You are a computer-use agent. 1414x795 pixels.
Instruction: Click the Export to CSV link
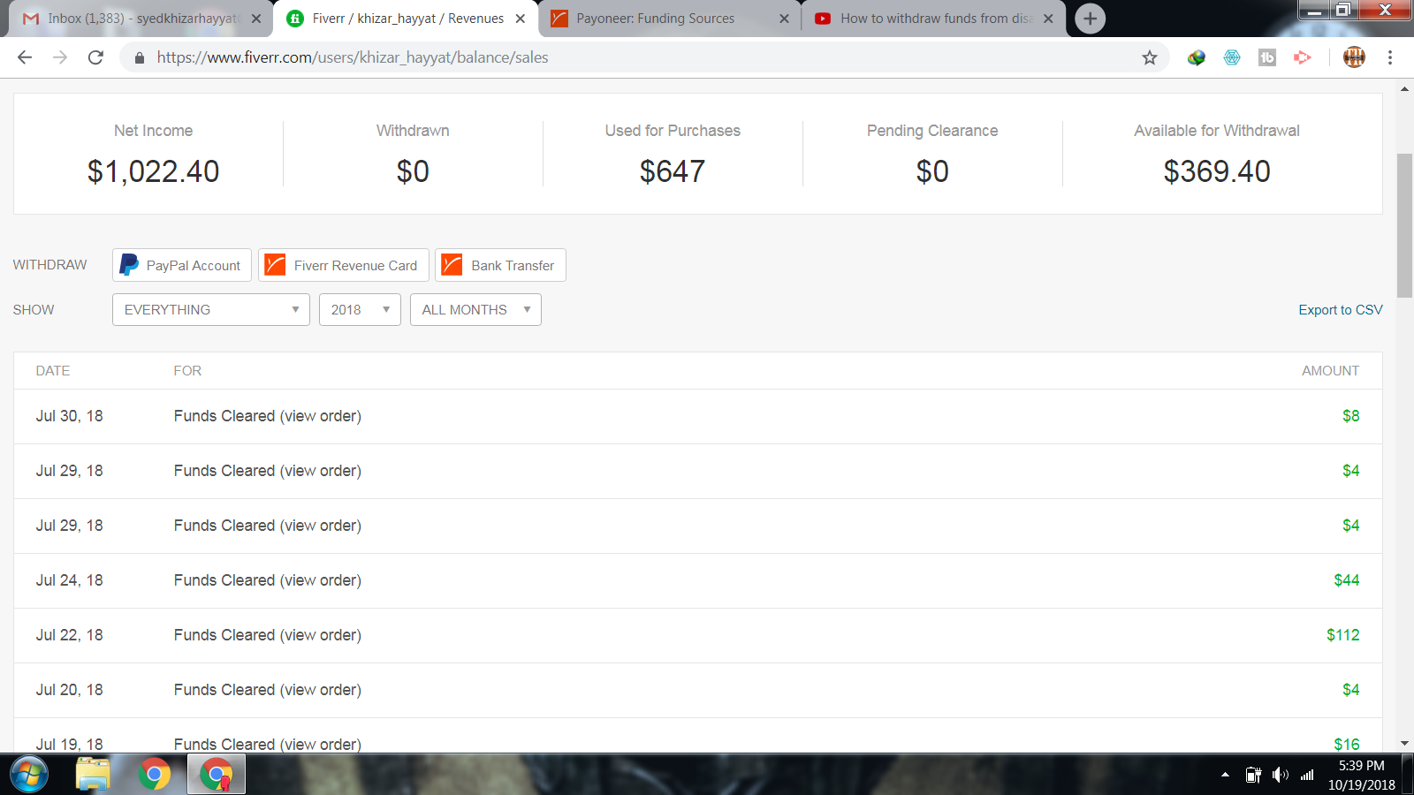pyautogui.click(x=1340, y=310)
